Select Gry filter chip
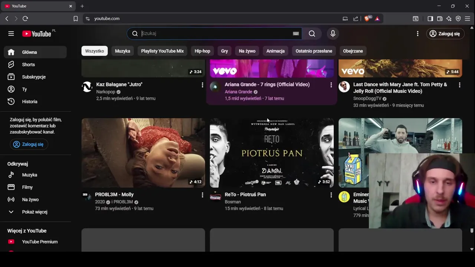Screen dimensions: 475x267 (225, 51)
